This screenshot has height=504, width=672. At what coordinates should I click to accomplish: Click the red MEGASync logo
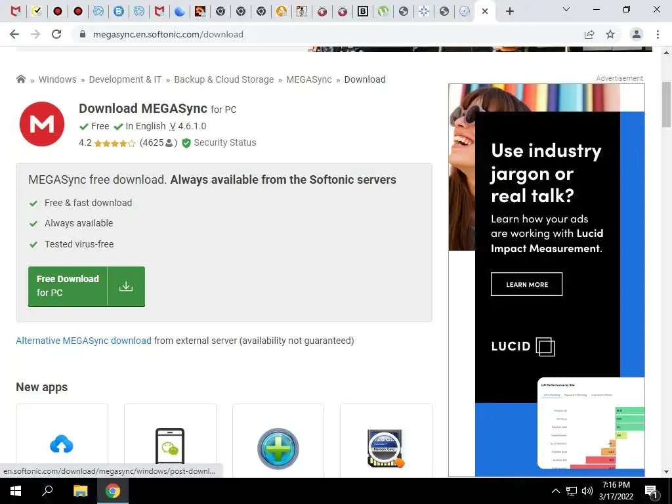pos(42,124)
